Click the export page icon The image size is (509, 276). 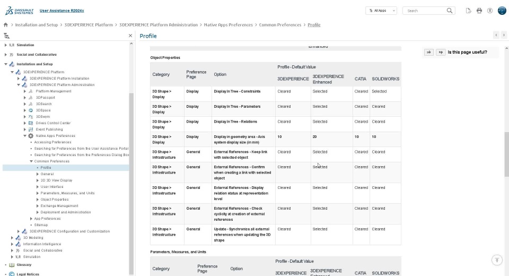coord(468,11)
